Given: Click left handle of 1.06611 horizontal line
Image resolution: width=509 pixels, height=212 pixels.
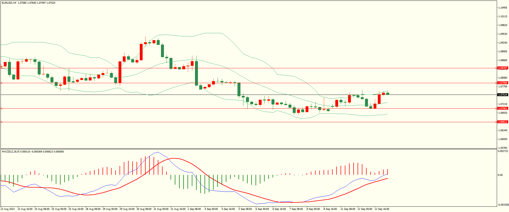Looking at the screenshot, I should 2,122.
